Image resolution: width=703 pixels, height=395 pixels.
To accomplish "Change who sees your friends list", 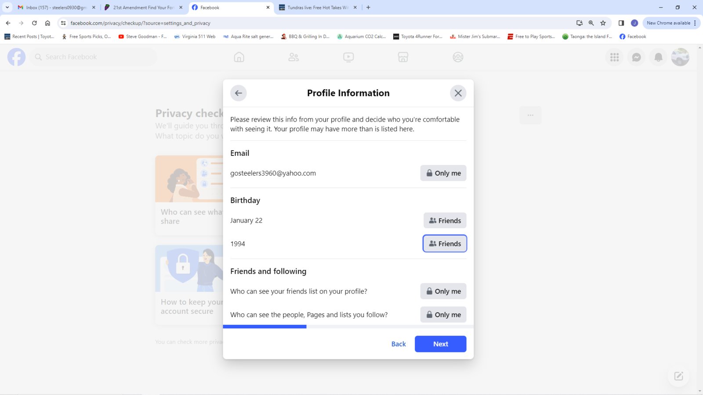I will (x=443, y=291).
